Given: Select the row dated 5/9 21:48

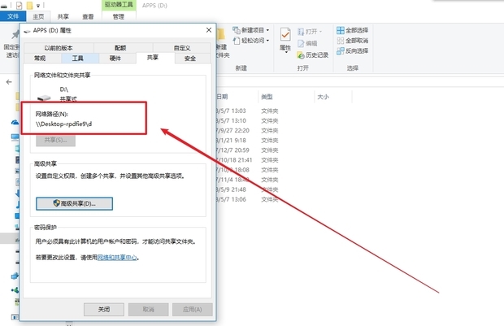Looking at the screenshot, I should (x=247, y=189).
